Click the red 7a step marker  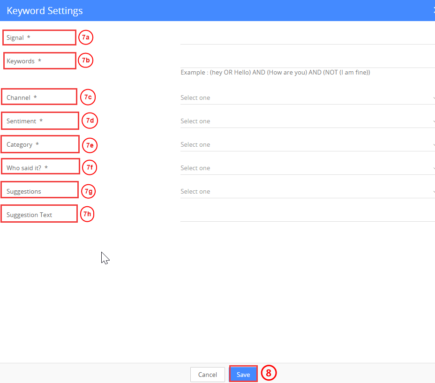click(x=86, y=37)
